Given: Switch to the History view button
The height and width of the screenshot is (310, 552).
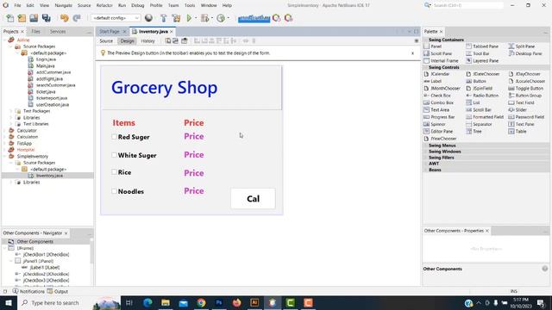Looking at the screenshot, I should [x=147, y=41].
